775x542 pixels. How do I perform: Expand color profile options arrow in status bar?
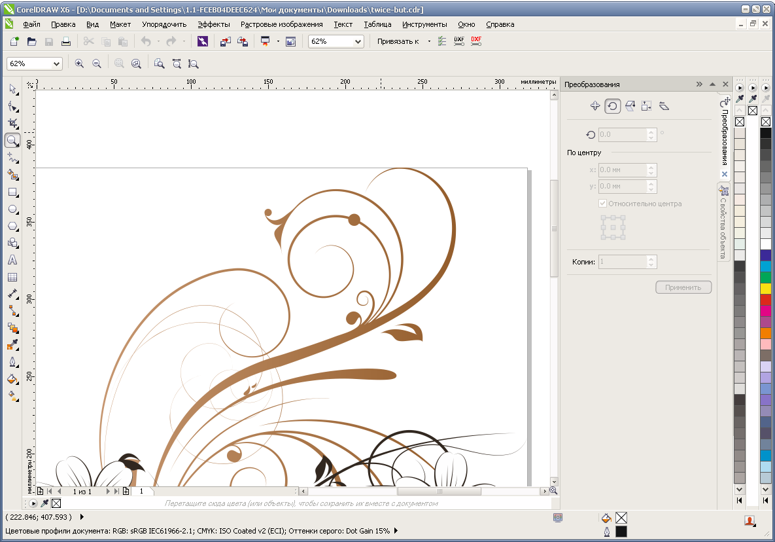point(396,531)
